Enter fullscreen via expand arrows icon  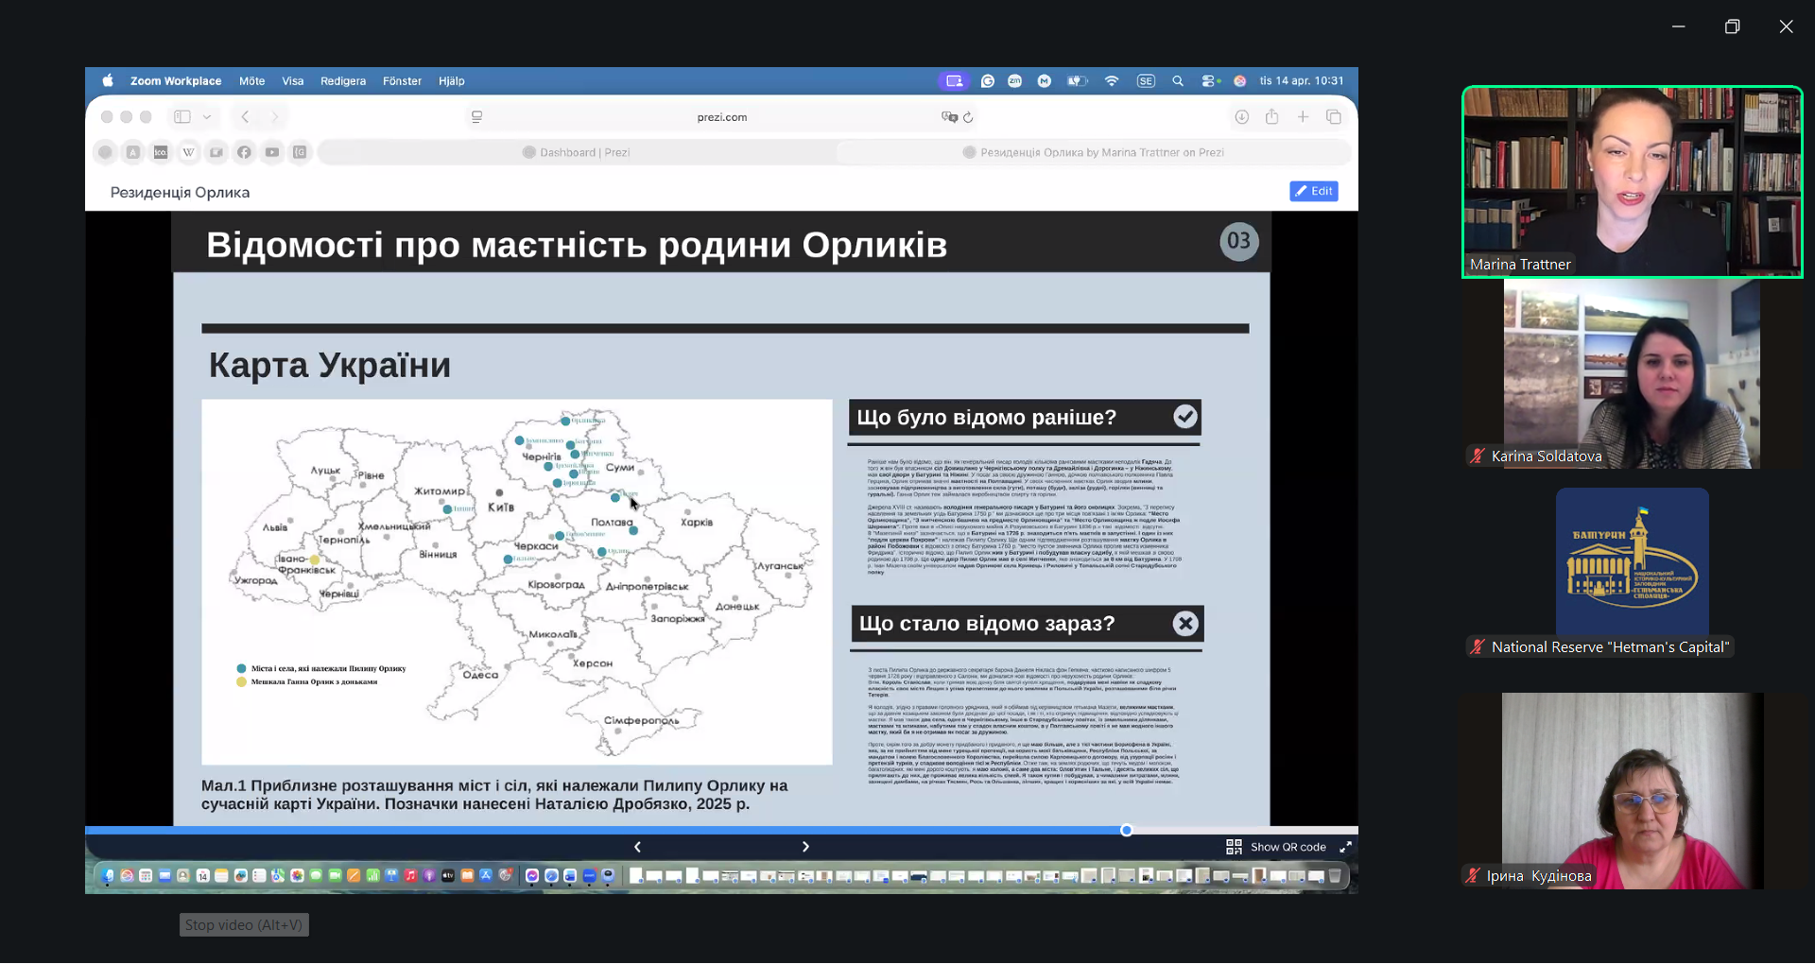1345,847
